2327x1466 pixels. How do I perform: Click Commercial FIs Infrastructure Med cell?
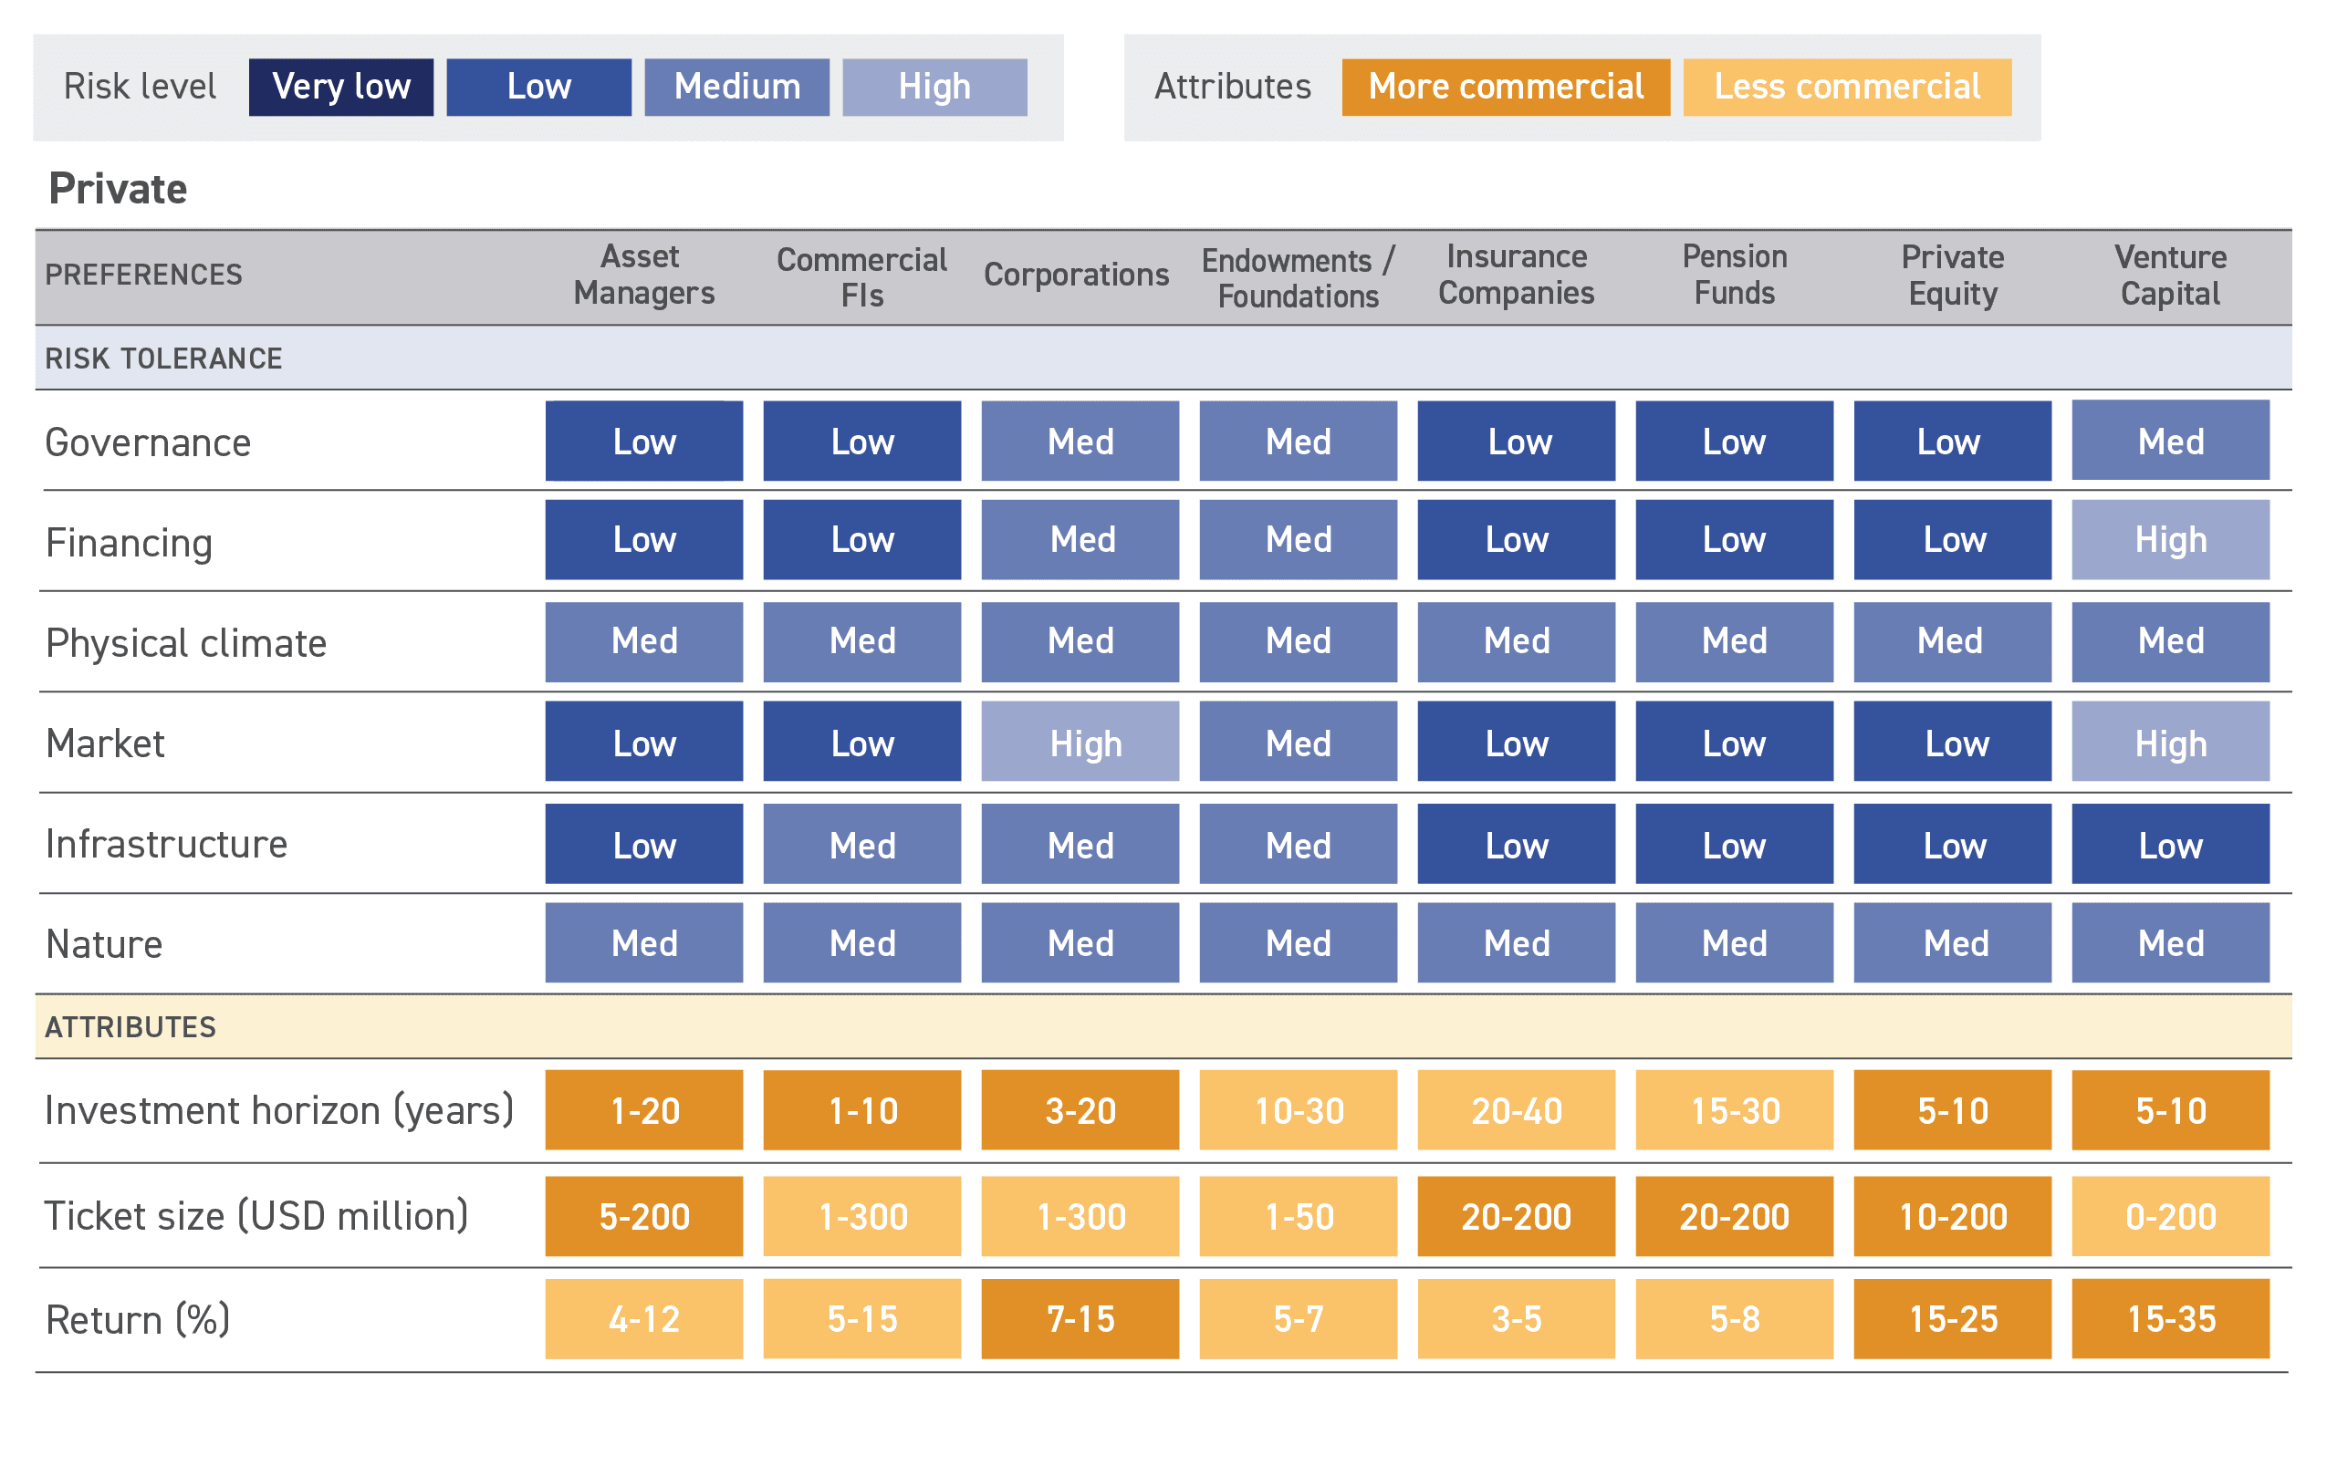(862, 844)
